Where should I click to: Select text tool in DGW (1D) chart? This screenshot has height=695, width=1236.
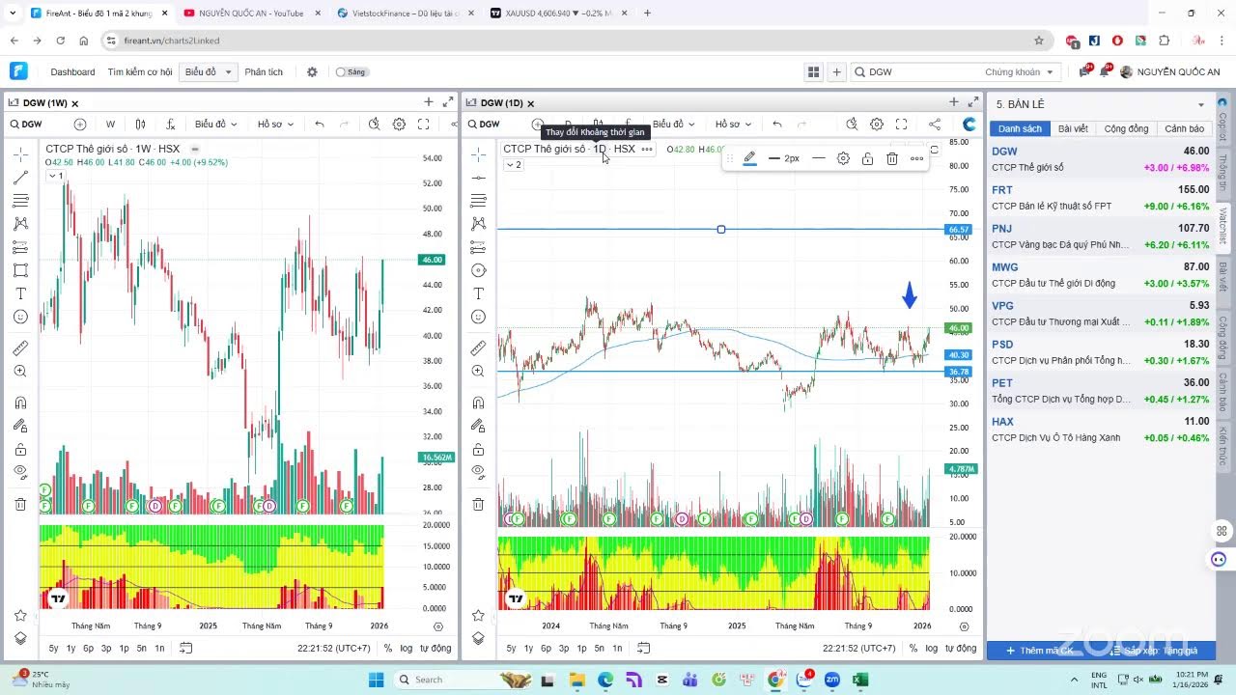coord(478,293)
